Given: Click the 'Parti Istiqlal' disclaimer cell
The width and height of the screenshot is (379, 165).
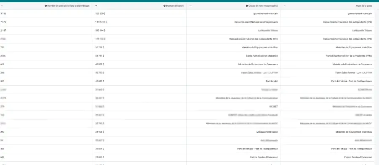Looking at the screenshot, I should click(x=272, y=81).
